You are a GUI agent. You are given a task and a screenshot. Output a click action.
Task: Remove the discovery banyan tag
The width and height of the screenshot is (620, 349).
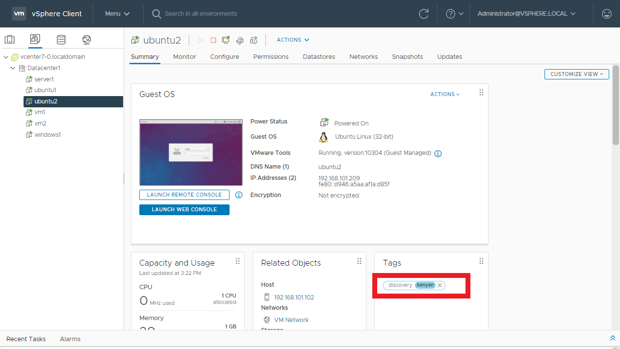click(x=440, y=285)
